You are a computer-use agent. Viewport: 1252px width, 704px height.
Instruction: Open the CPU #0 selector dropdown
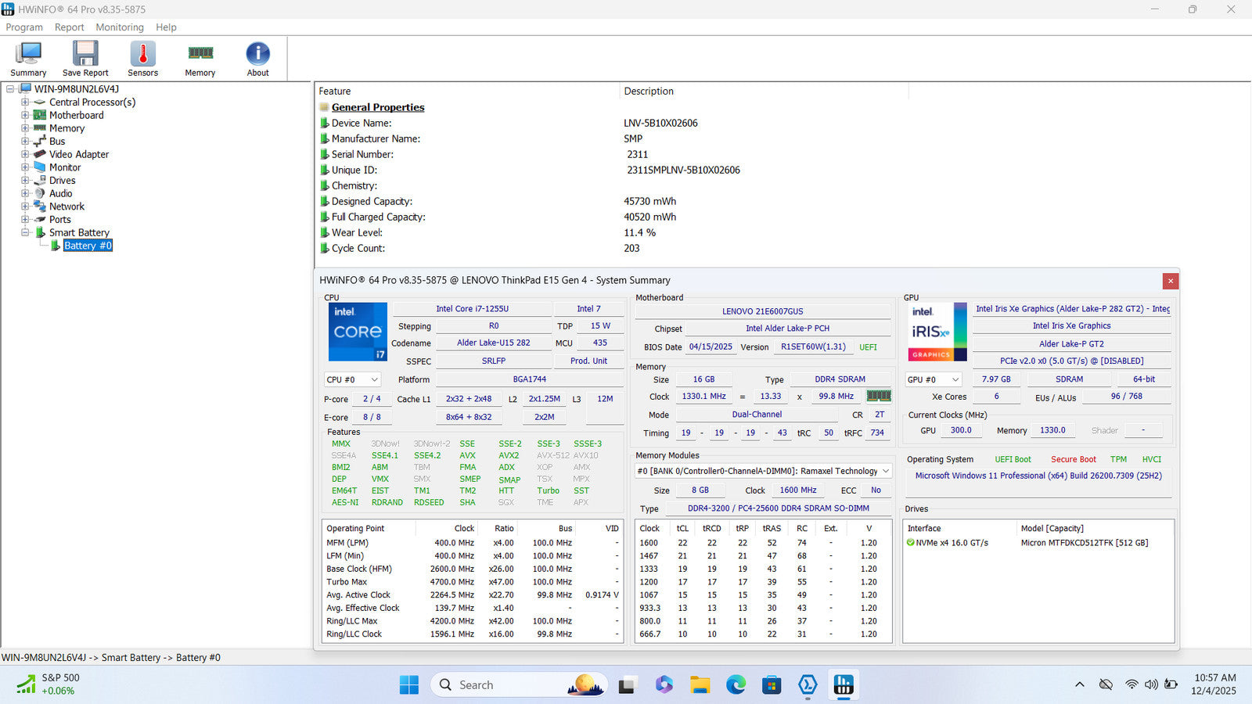pos(352,379)
